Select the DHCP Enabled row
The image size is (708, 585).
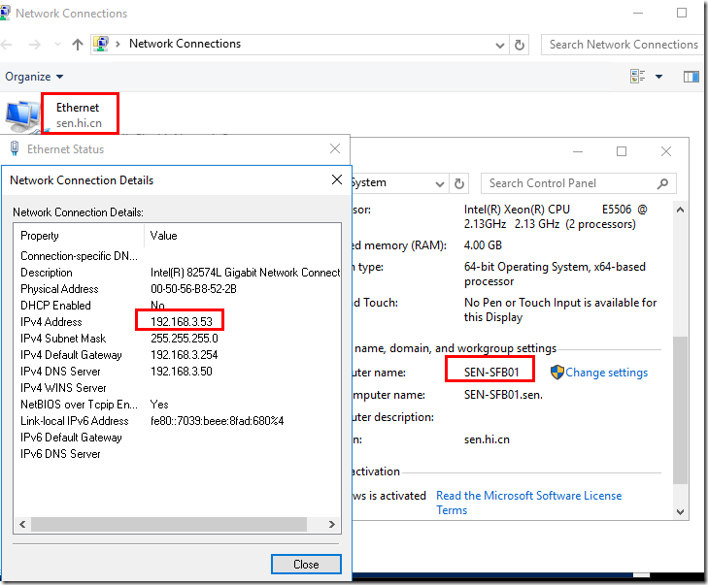pyautogui.click(x=177, y=306)
